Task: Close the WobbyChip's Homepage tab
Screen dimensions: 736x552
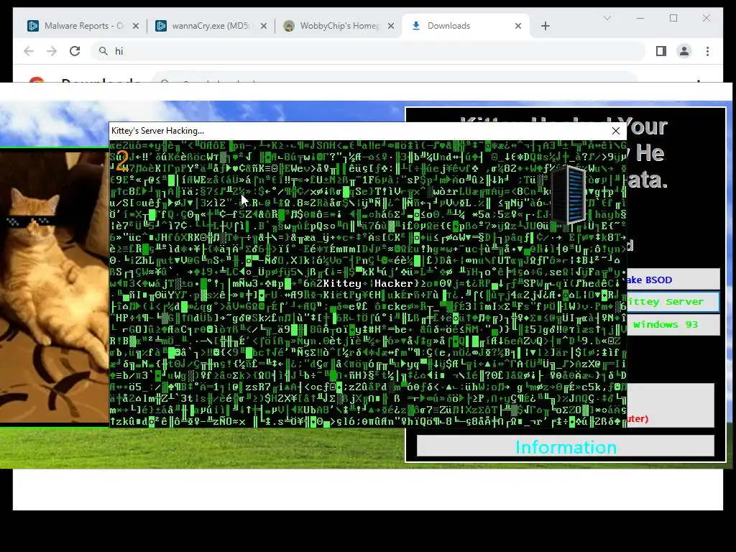Action: click(390, 26)
